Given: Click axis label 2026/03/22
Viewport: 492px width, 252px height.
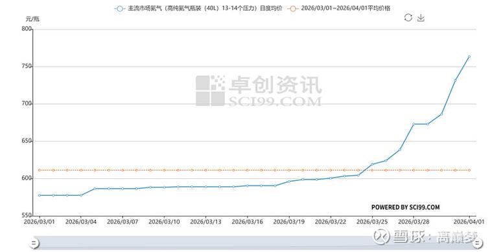Looking at the screenshot, I should point(331,222).
